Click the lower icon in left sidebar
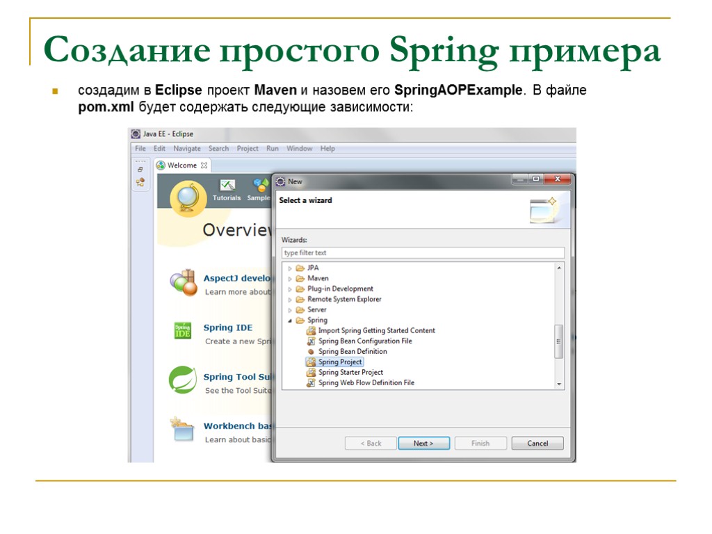The height and width of the screenshot is (534, 712). (140, 182)
